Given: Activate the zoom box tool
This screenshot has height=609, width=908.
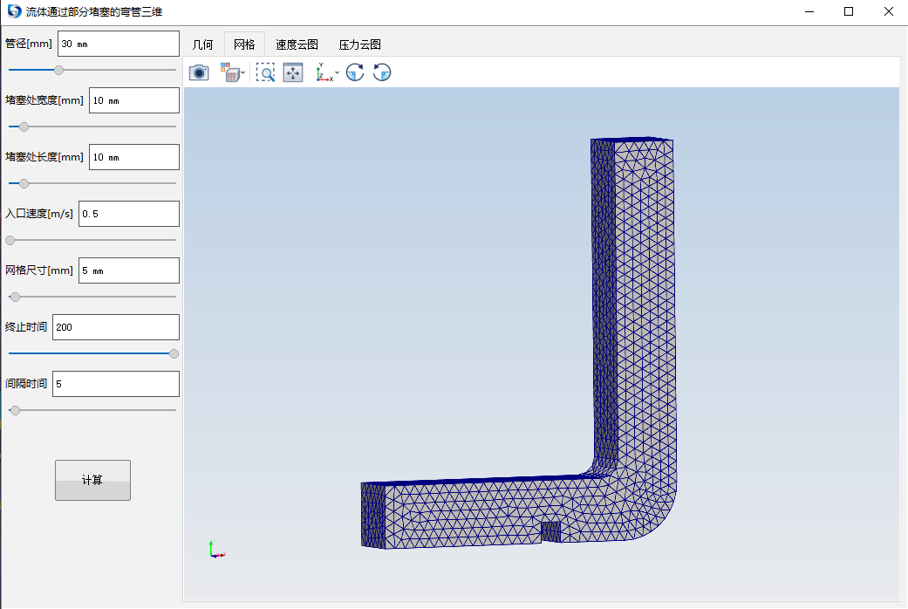Looking at the screenshot, I should pyautogui.click(x=265, y=73).
